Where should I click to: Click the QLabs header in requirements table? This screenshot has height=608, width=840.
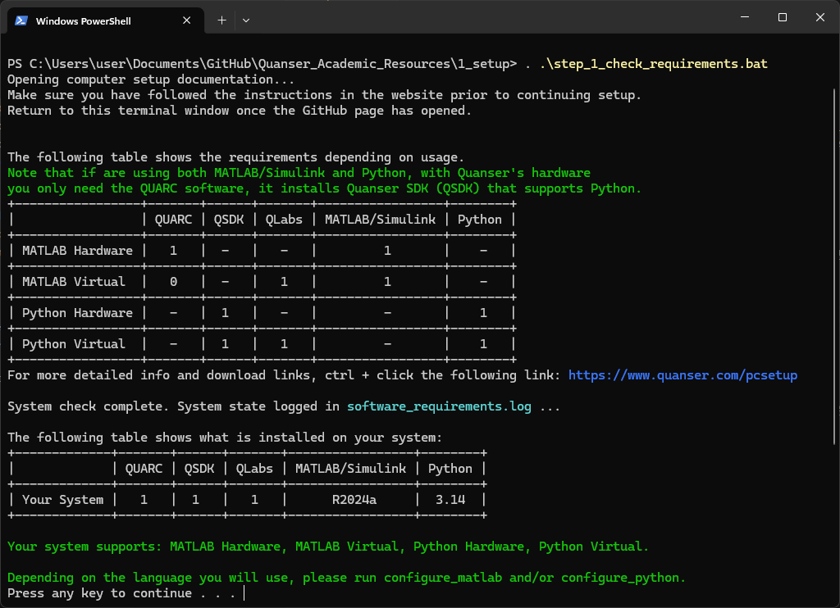[284, 220]
